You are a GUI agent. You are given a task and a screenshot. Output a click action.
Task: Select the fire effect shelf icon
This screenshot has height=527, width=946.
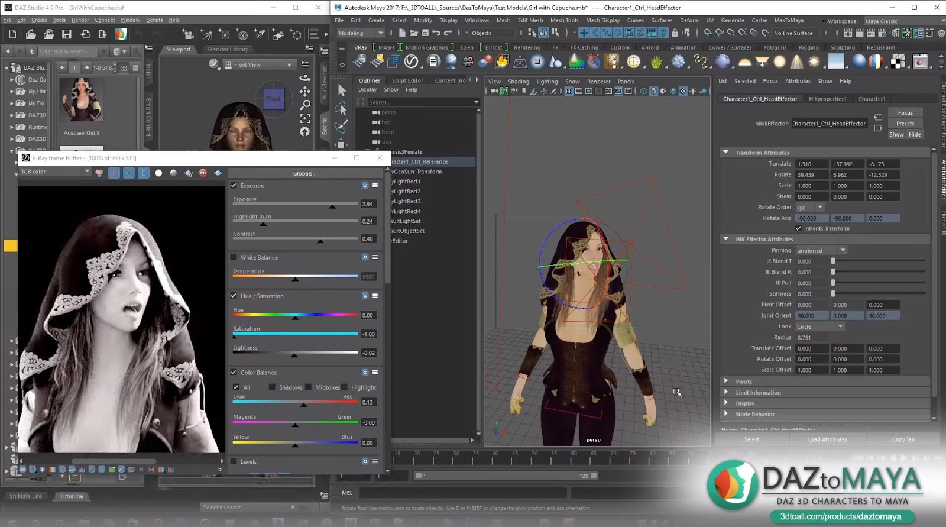coord(502,62)
